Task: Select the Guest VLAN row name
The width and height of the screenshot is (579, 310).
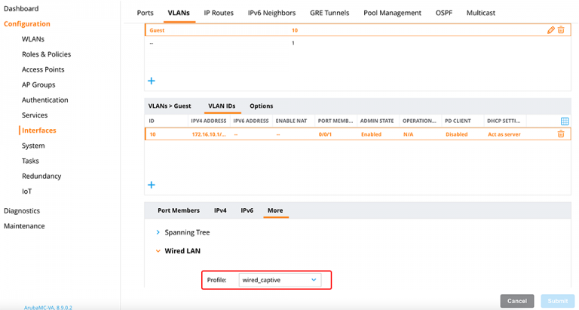Action: (157, 30)
